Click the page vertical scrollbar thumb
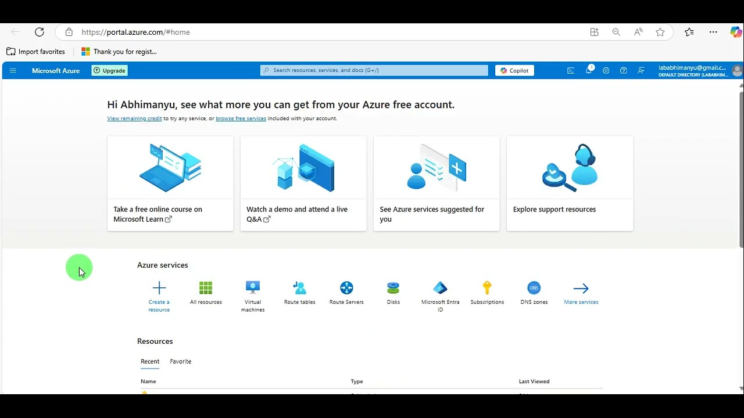This screenshot has width=744, height=418. point(741,168)
